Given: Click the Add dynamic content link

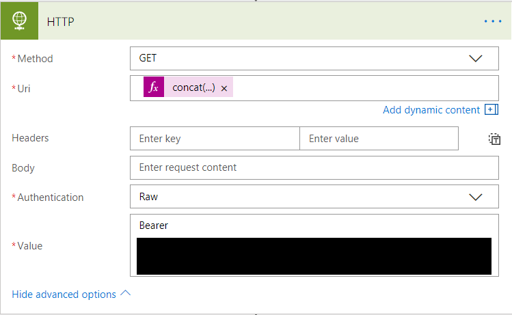Looking at the screenshot, I should pos(431,110).
